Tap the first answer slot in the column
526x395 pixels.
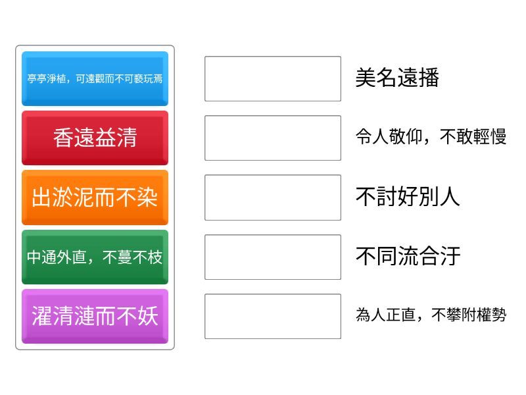click(272, 79)
